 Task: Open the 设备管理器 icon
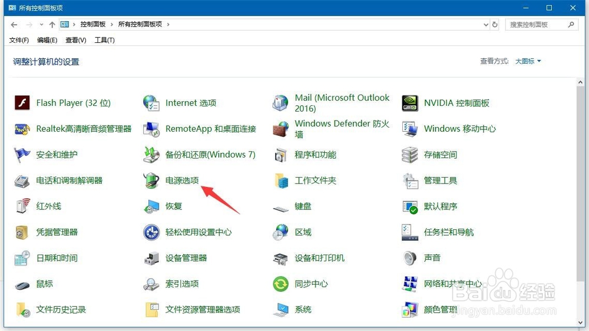[151, 258]
